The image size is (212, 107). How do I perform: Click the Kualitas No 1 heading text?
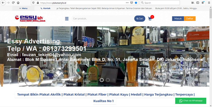tap(104, 101)
